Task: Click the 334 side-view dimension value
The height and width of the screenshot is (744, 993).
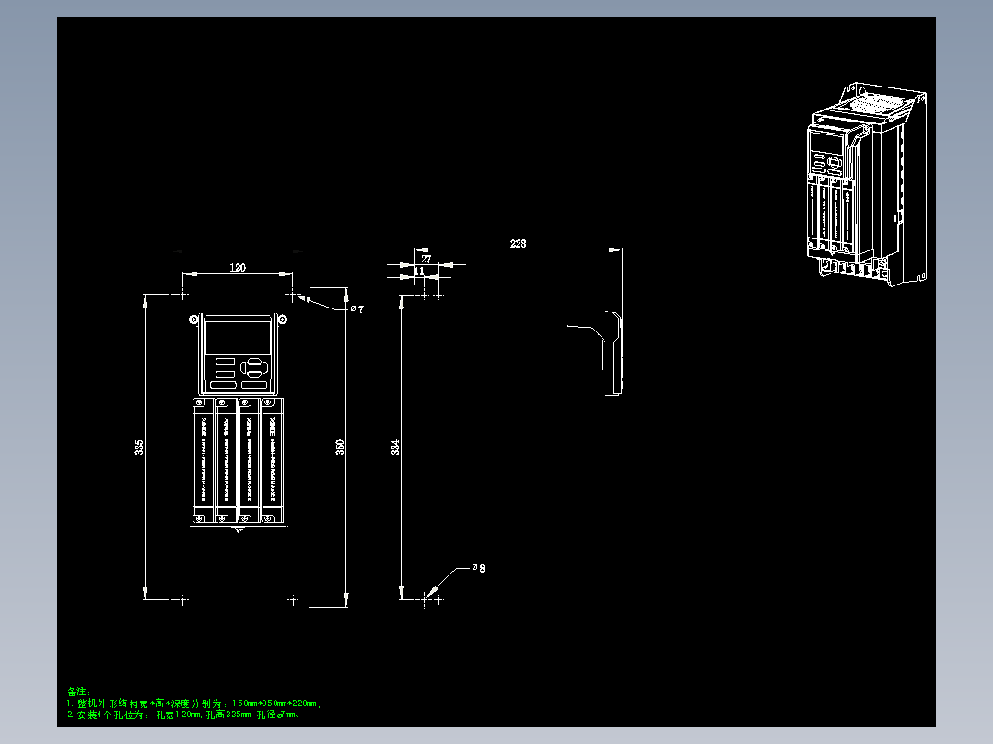Action: pos(395,447)
